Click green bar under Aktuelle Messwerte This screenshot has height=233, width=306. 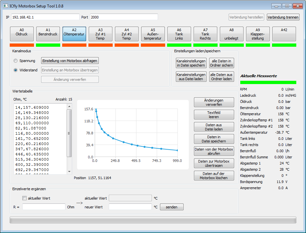[x=268, y=82]
